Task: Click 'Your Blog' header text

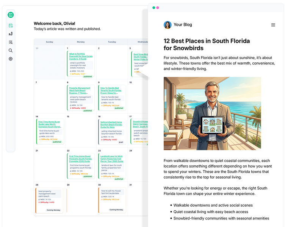Action: (x=183, y=25)
